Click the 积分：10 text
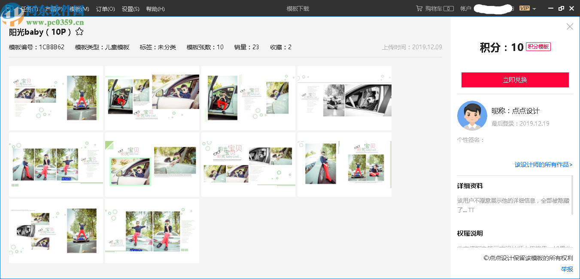The image size is (580, 279). tap(501, 47)
